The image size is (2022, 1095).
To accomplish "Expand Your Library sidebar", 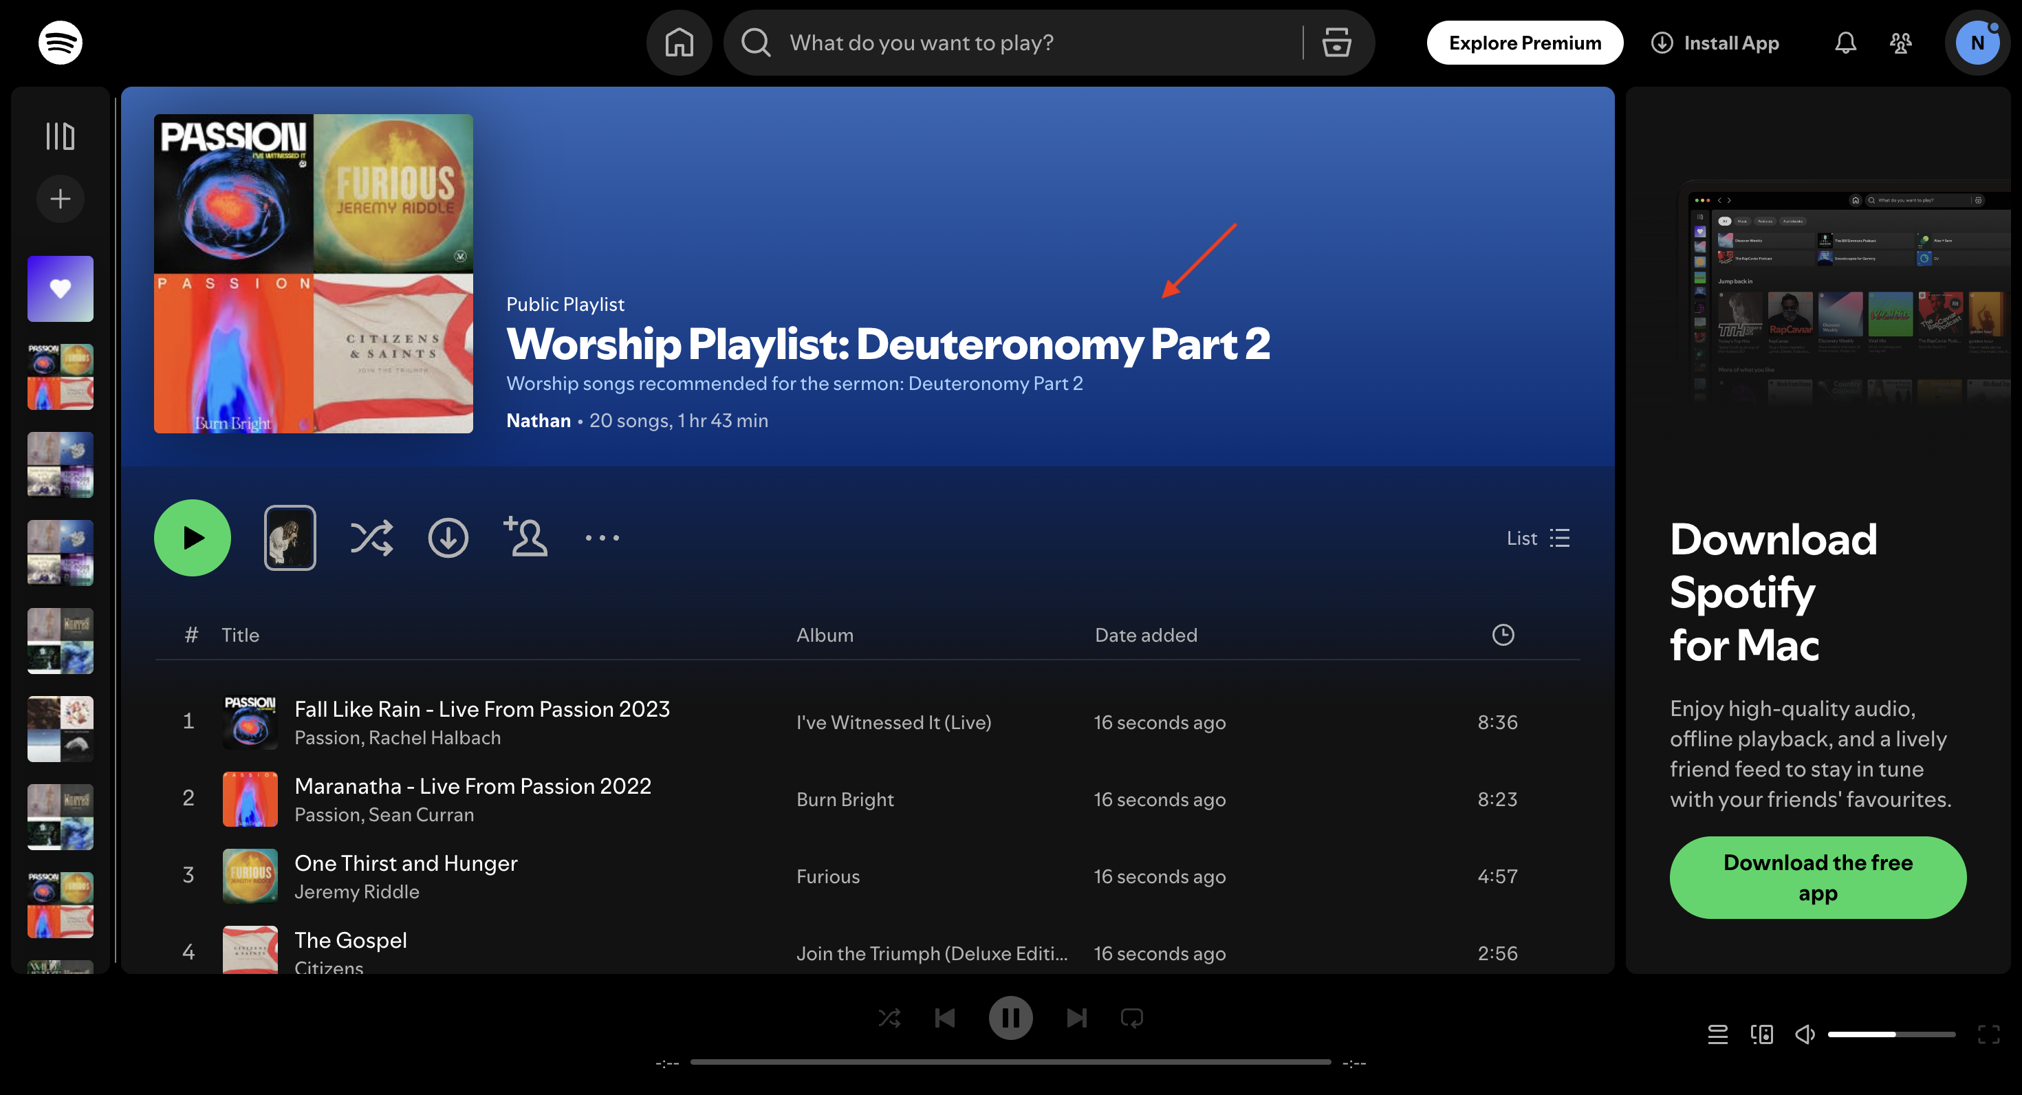I will click(x=61, y=135).
